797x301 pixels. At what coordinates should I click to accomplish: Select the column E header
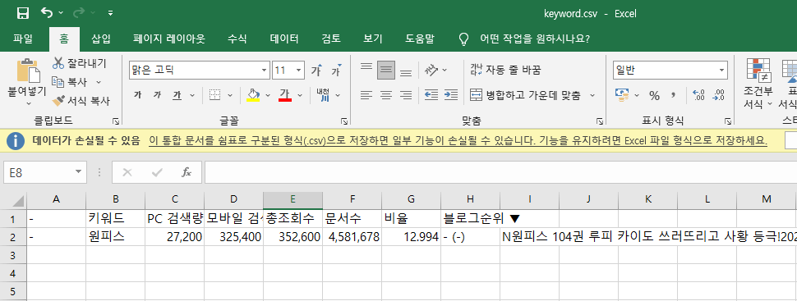coord(293,200)
